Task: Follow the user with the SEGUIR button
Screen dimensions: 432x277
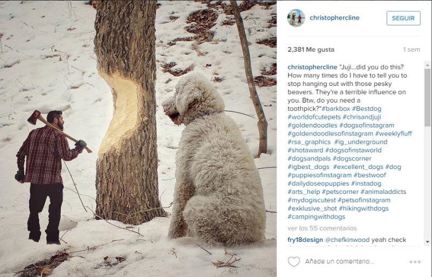Action: (x=403, y=18)
